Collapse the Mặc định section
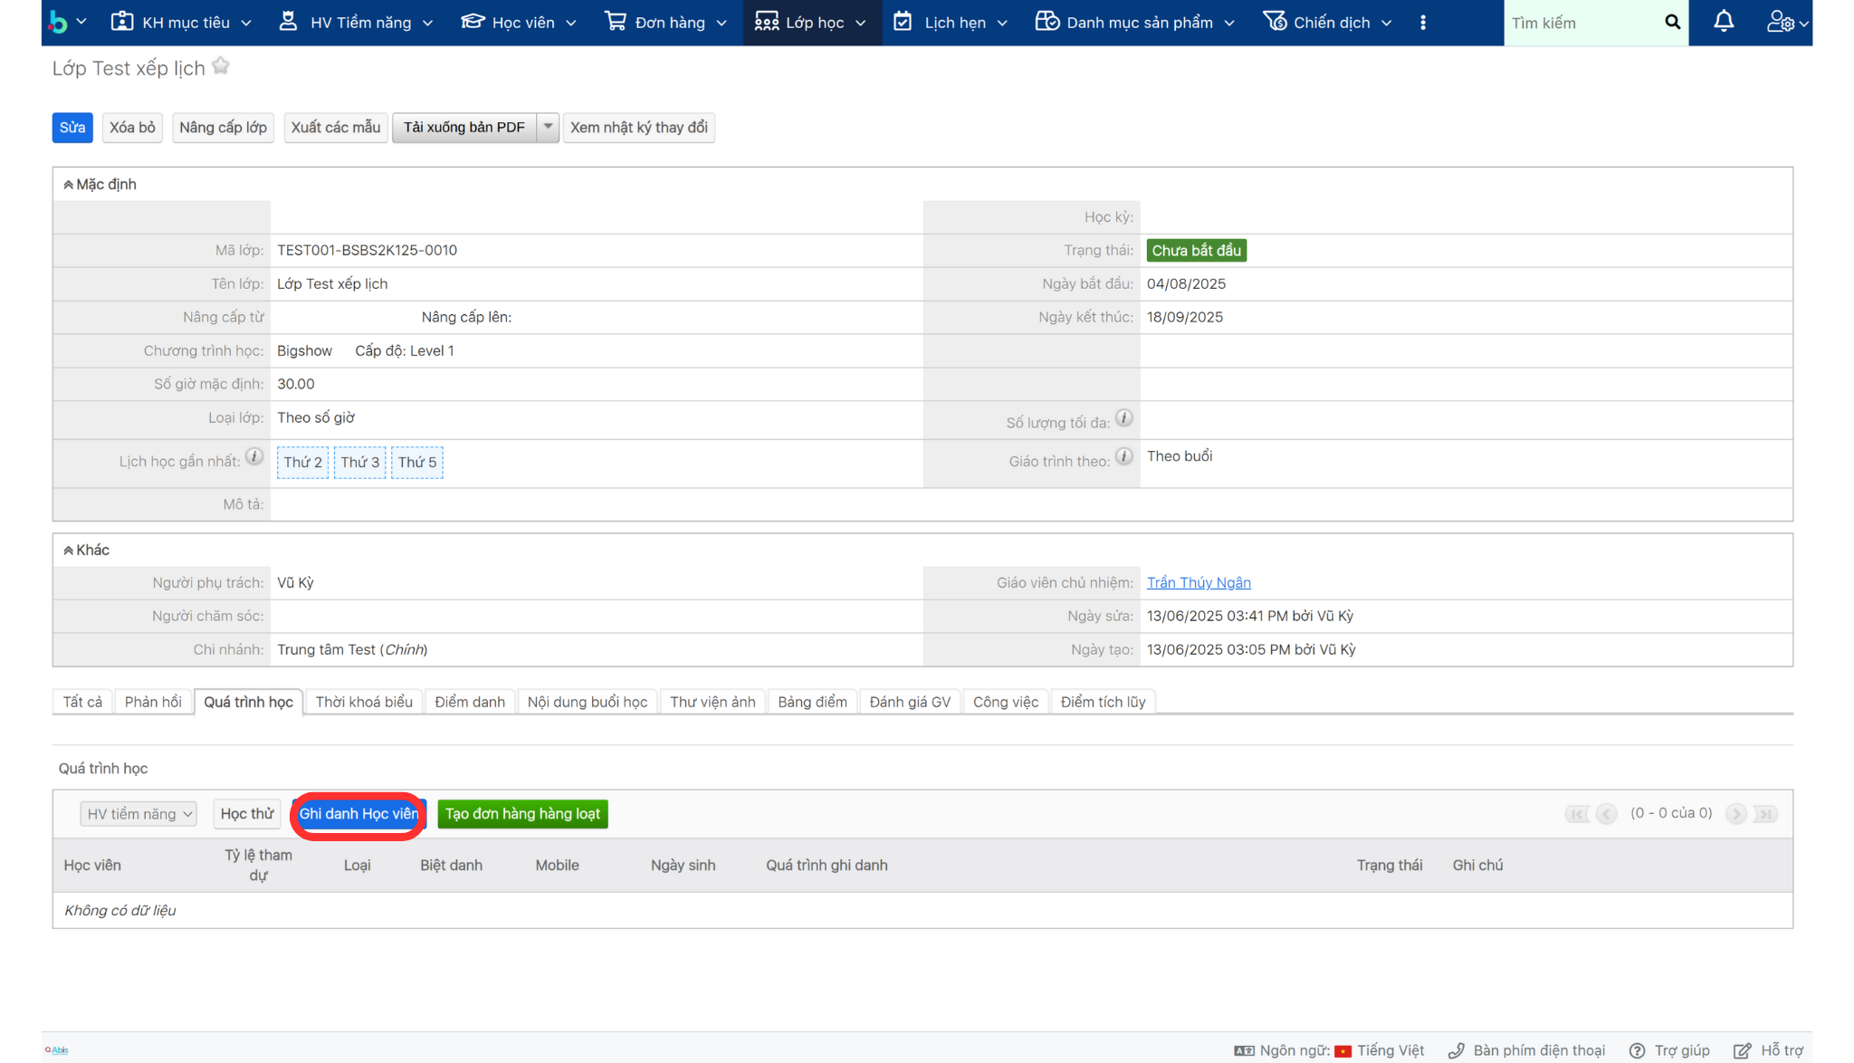This screenshot has height=1063, width=1854. coord(69,185)
